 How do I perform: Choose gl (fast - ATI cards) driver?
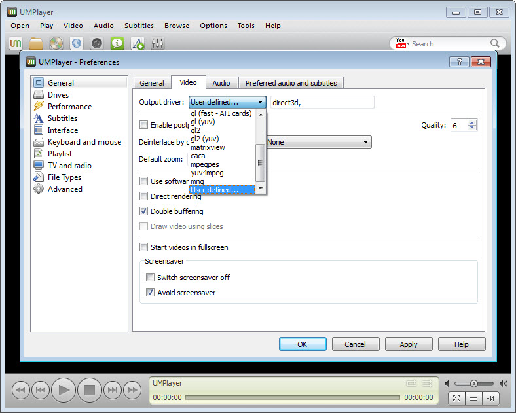click(x=222, y=113)
